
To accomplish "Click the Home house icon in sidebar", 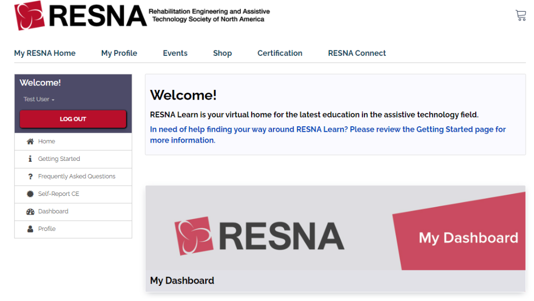I will pyautogui.click(x=30, y=141).
